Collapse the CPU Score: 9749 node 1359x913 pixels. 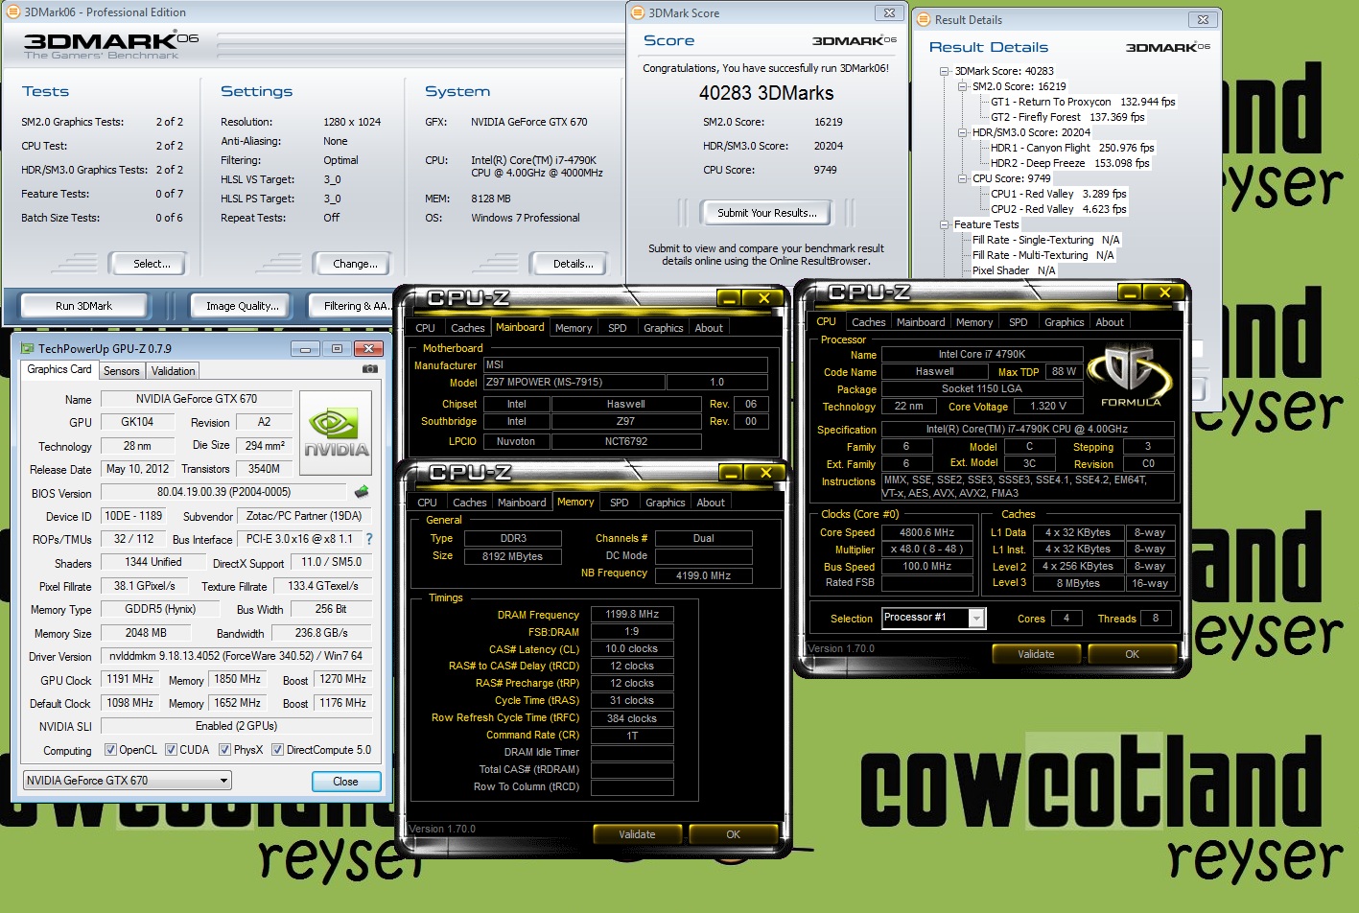tap(963, 178)
